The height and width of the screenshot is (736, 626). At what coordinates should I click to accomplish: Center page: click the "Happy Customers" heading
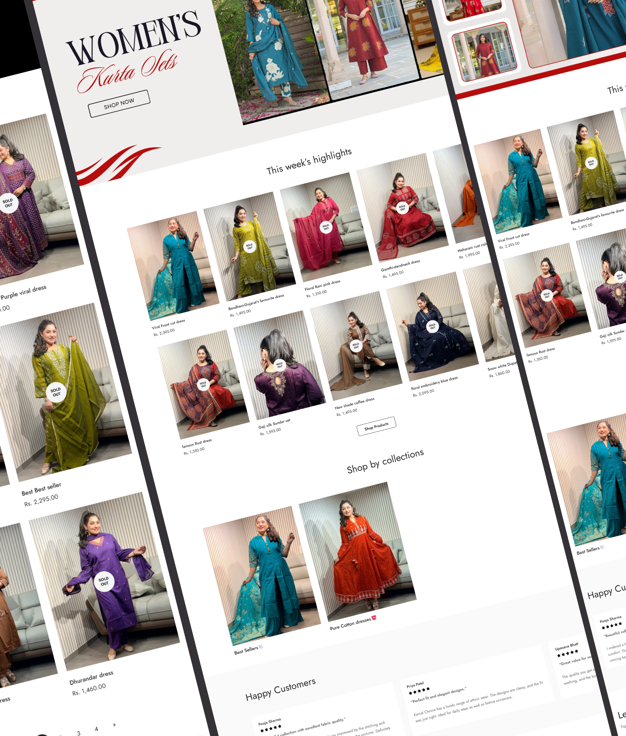tap(281, 689)
